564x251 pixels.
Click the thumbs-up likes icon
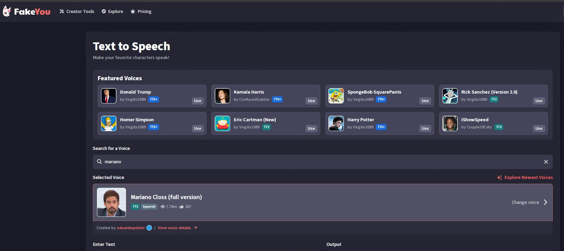click(181, 207)
